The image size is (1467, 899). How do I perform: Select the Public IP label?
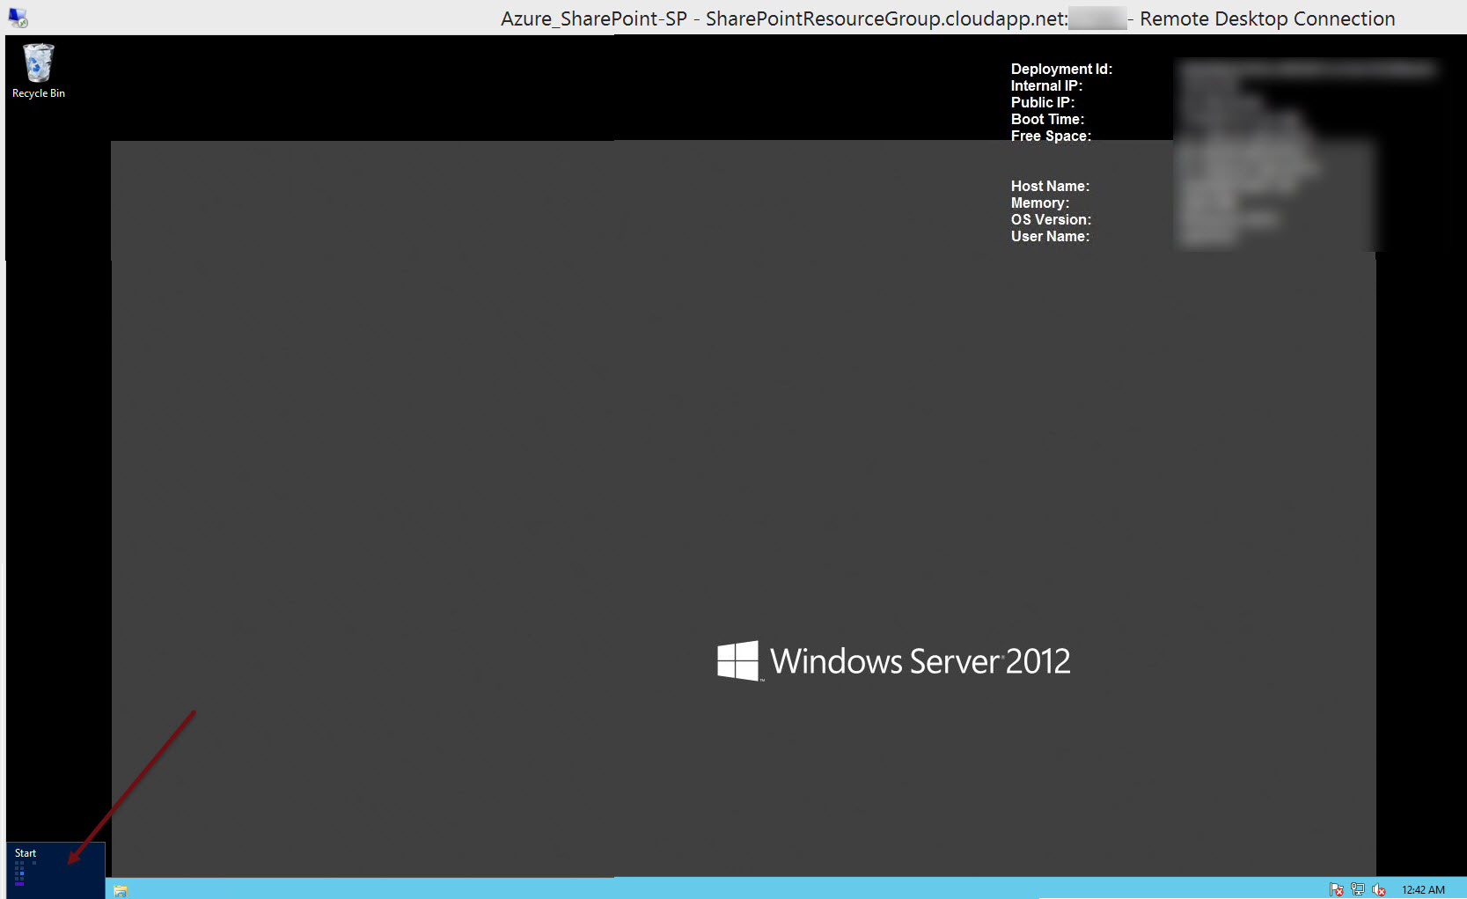pyautogui.click(x=1043, y=102)
